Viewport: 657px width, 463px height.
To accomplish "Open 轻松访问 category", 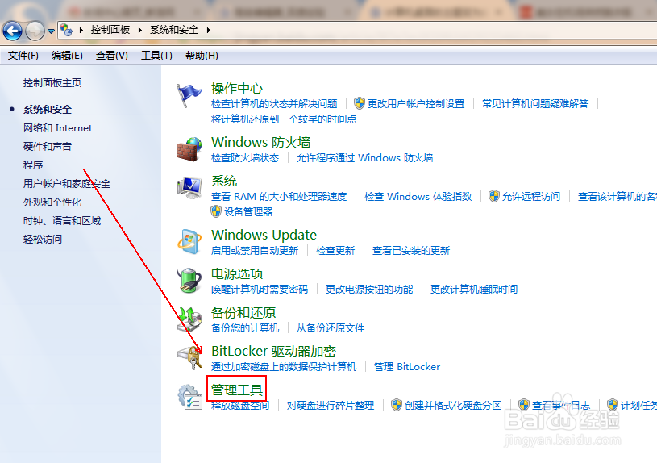I will pos(43,239).
